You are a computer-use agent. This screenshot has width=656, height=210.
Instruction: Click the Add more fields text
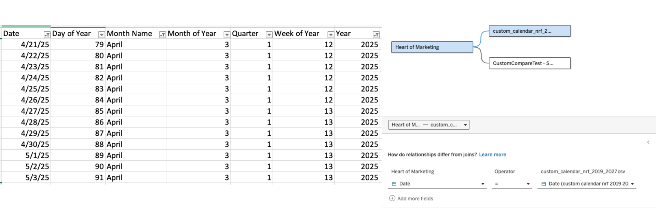[x=415, y=198]
